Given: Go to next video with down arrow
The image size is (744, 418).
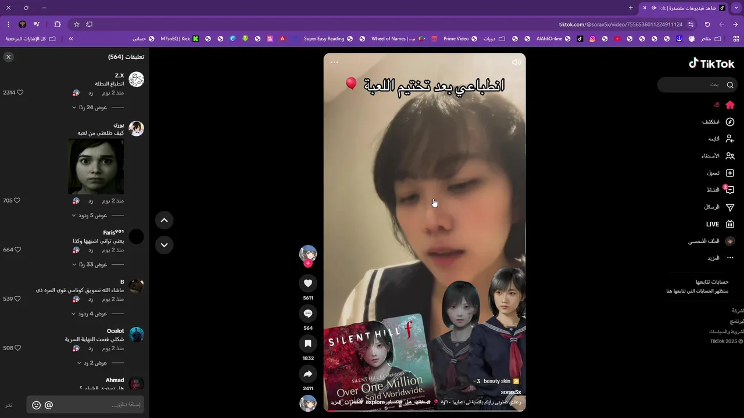Looking at the screenshot, I should (x=164, y=245).
